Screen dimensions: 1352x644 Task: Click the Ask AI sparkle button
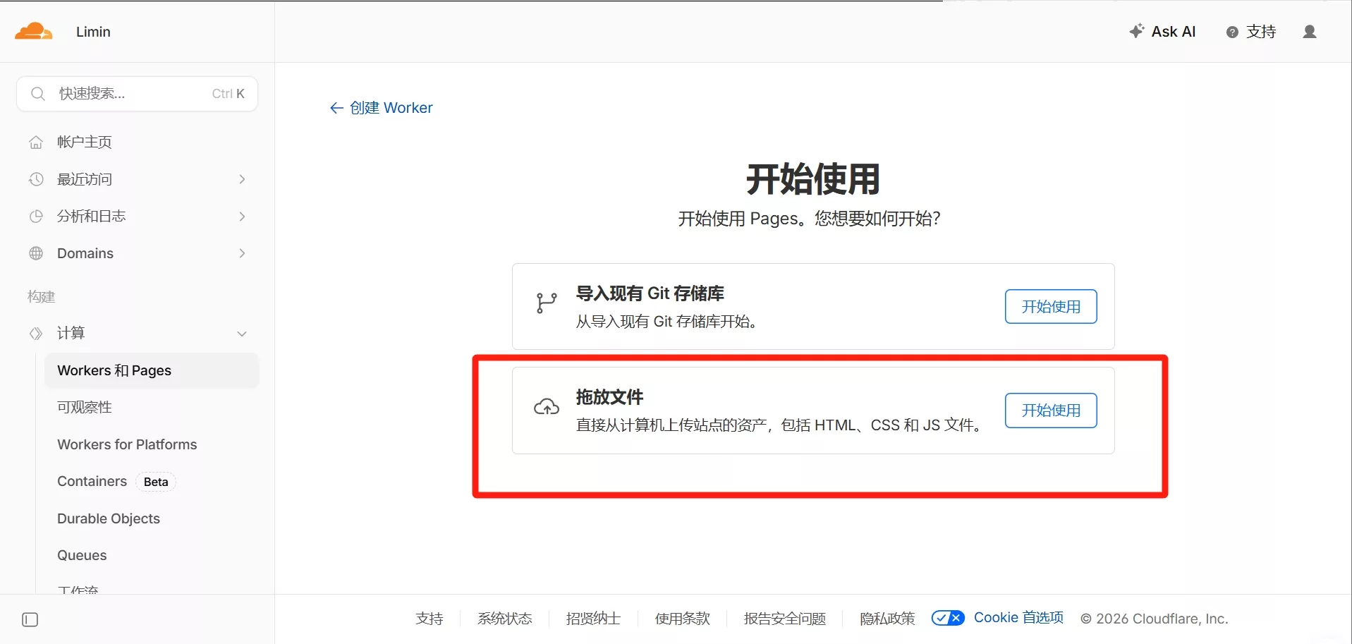click(1162, 32)
